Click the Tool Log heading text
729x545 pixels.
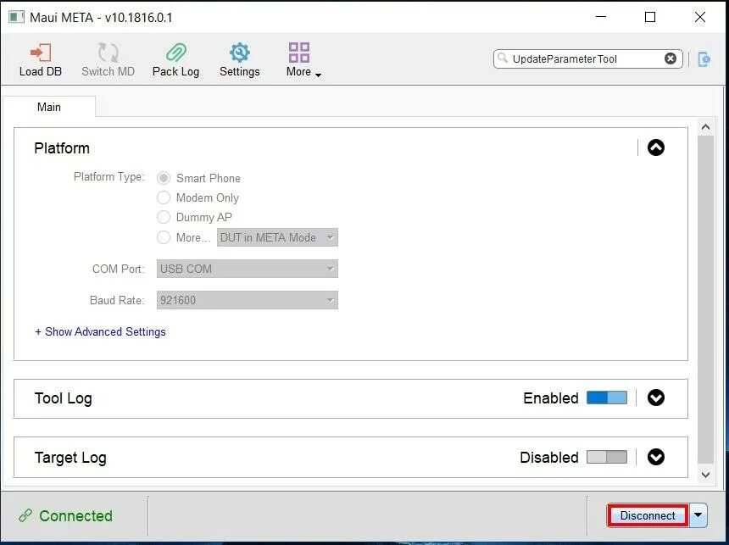(x=64, y=398)
